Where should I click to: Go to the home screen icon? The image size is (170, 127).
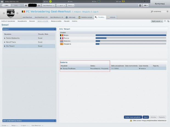[x=26, y=5]
